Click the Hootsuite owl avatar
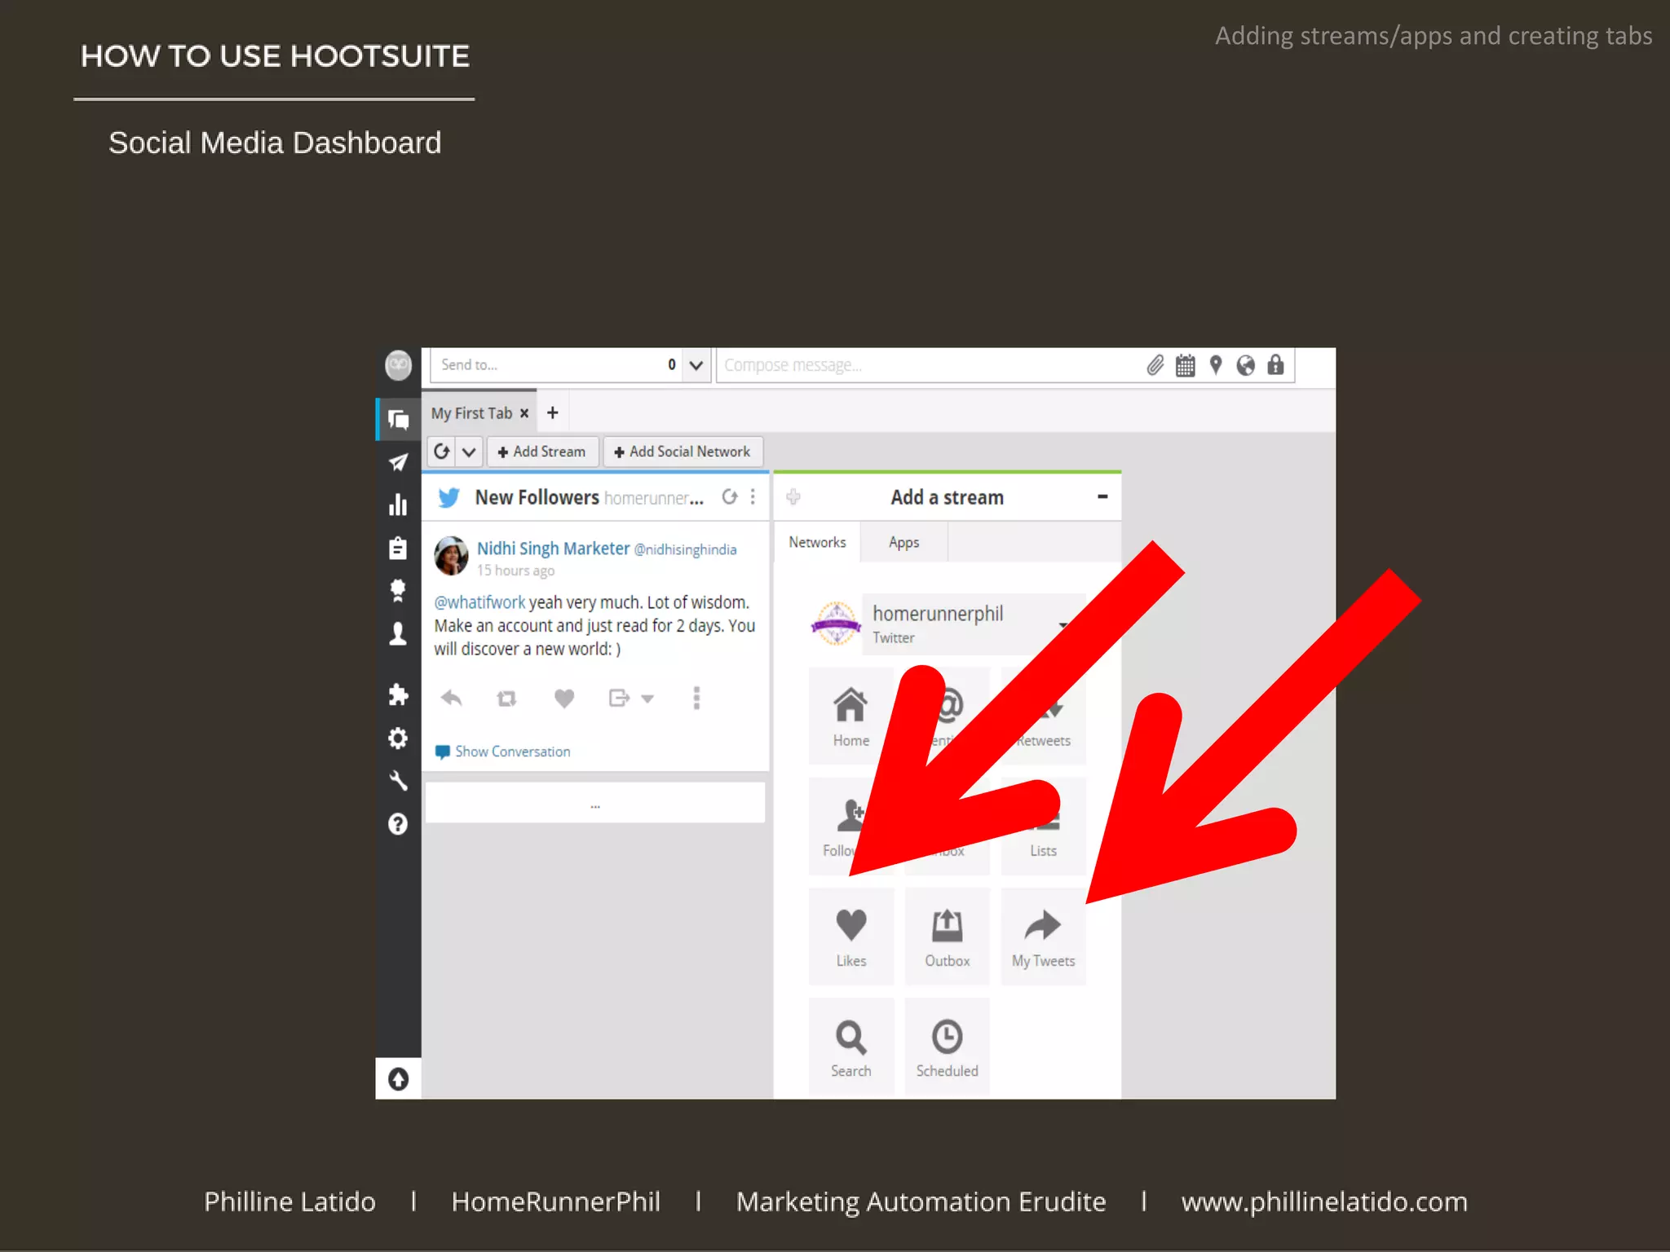Screen dimensions: 1670x1252 [398, 365]
